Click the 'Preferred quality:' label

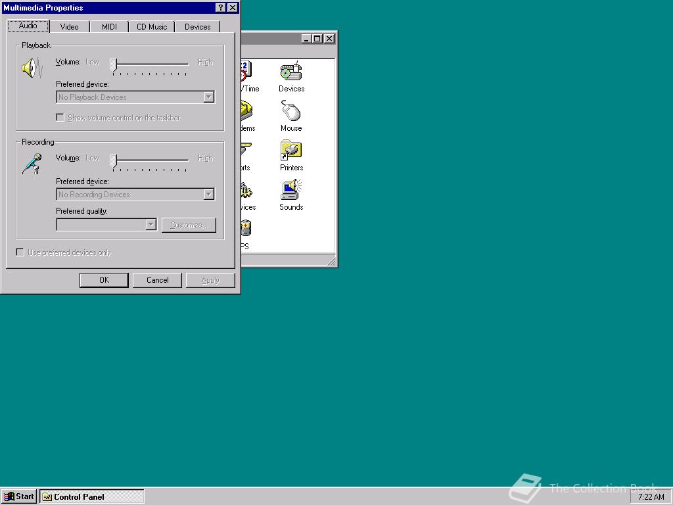81,211
